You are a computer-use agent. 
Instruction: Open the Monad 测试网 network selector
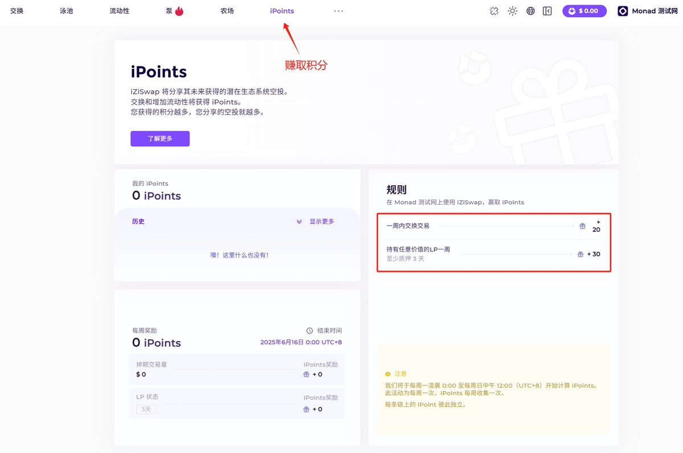pos(647,11)
